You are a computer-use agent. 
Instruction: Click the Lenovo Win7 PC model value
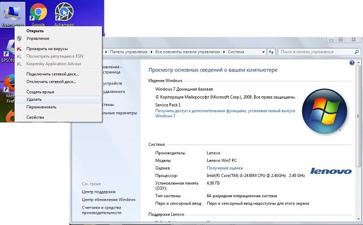click(222, 160)
